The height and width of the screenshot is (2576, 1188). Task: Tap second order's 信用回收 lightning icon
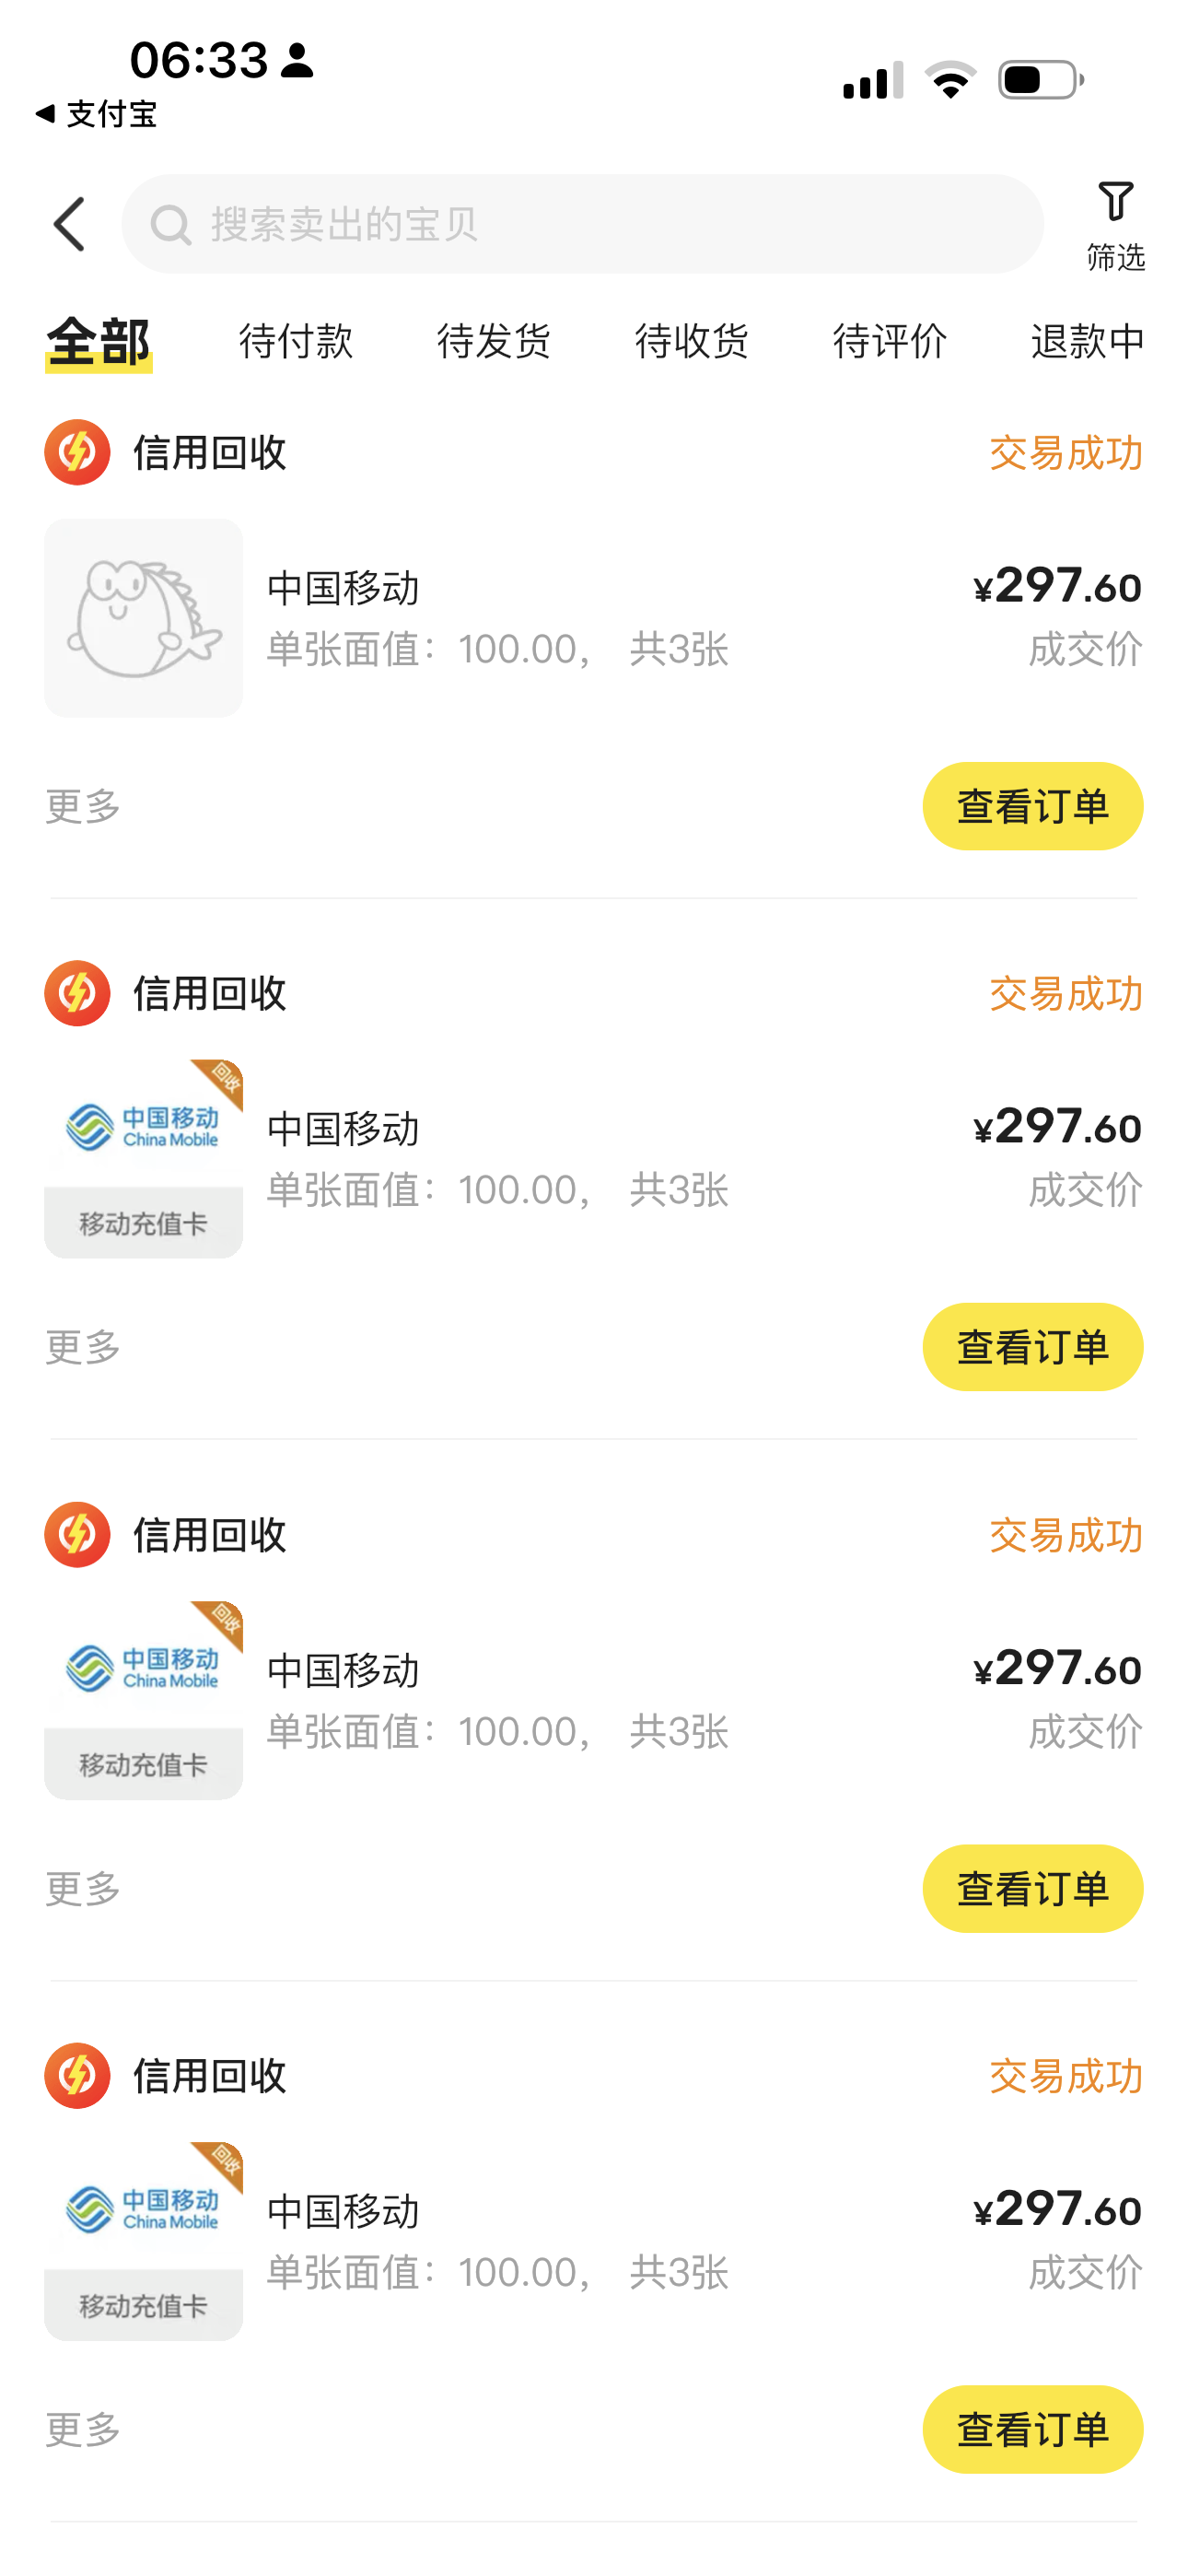tap(77, 993)
